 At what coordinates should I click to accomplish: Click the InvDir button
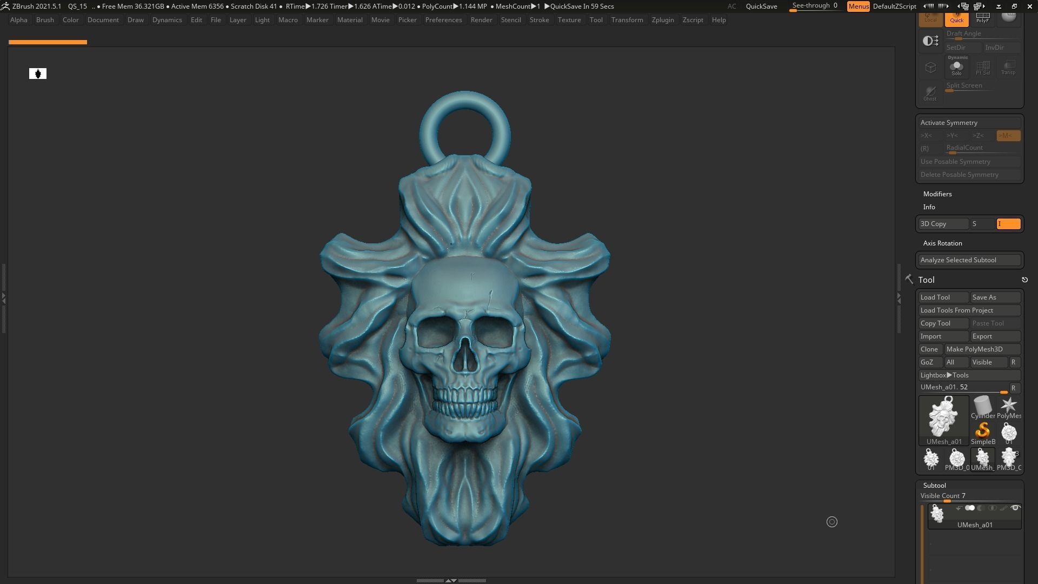1002,48
